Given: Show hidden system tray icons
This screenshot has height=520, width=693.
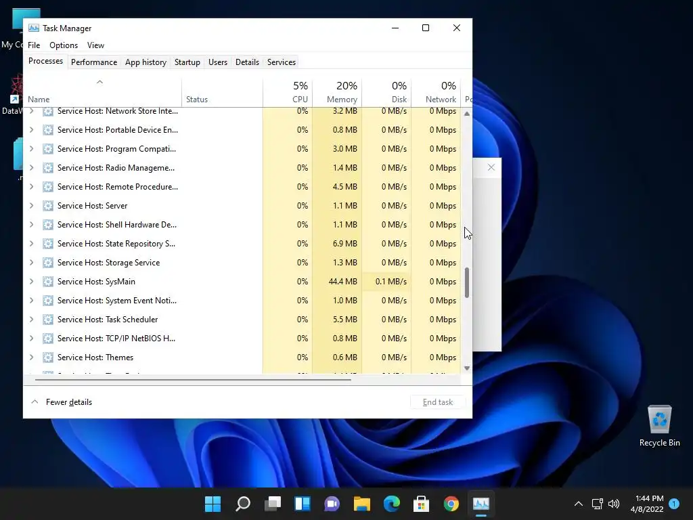Looking at the screenshot, I should tap(578, 504).
